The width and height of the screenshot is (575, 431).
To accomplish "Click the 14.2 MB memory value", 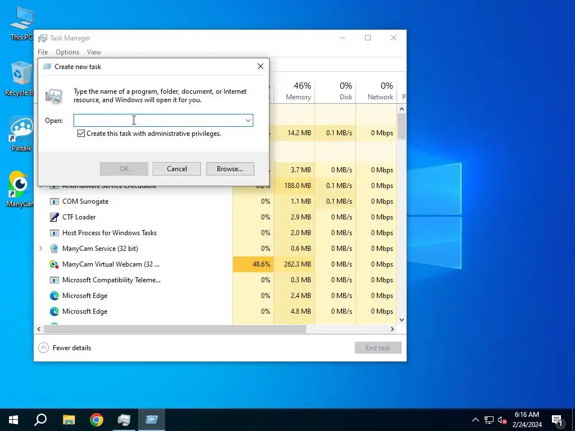I will (299, 133).
